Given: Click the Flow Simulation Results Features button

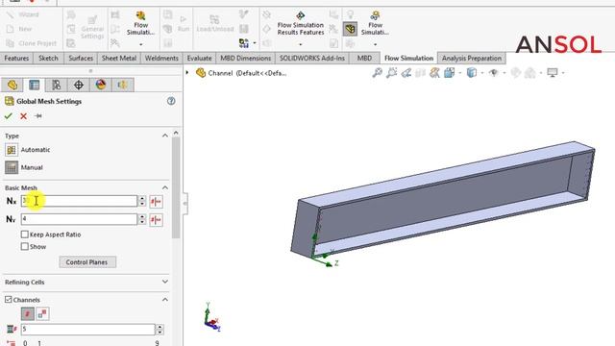Looking at the screenshot, I should [301, 23].
